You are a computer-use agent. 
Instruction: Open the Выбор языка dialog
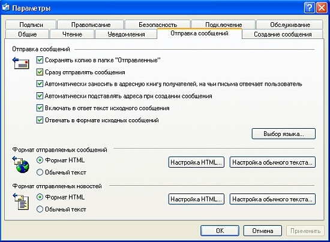(x=283, y=134)
